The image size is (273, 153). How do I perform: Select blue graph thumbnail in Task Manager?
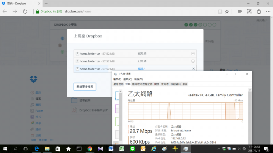coord(117,96)
